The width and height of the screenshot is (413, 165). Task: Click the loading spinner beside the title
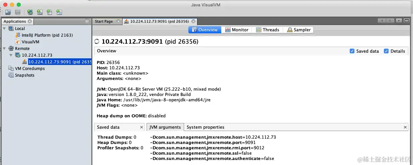97,42
